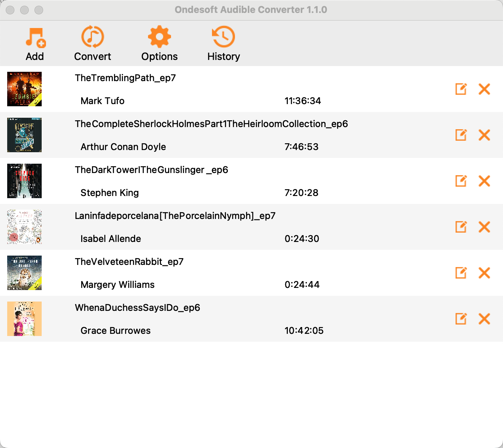Remove TheVelveteenRabbit_ep7 from the list
The height and width of the screenshot is (448, 503).
coord(484,273)
